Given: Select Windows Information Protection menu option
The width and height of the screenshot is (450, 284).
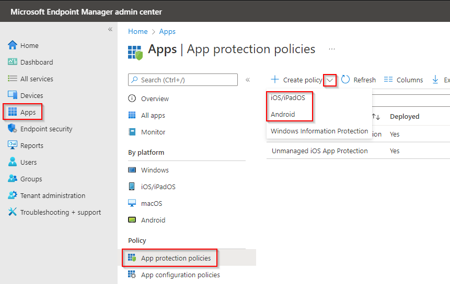Looking at the screenshot, I should 319,131.
